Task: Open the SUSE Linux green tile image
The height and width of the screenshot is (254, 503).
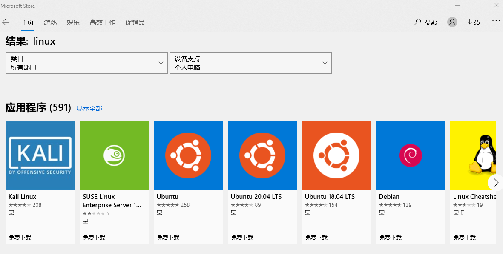Action: tap(114, 155)
